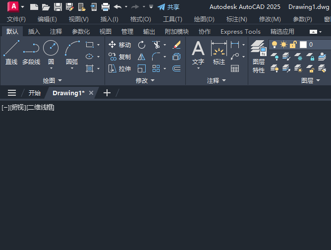Switch to the Start (开始) file tab

point(34,93)
